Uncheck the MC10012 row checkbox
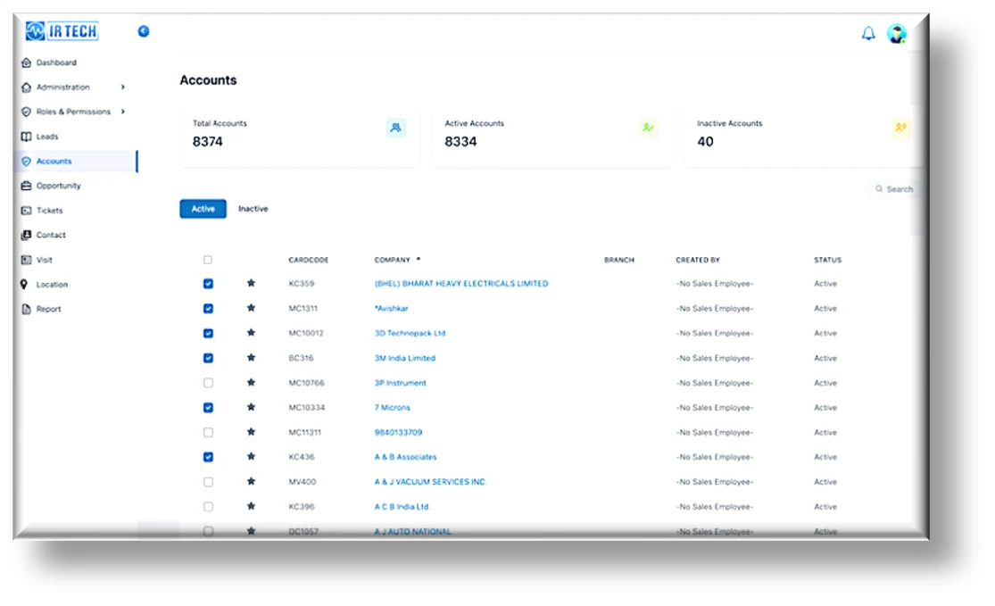The width and height of the screenshot is (995, 606). pos(208,333)
